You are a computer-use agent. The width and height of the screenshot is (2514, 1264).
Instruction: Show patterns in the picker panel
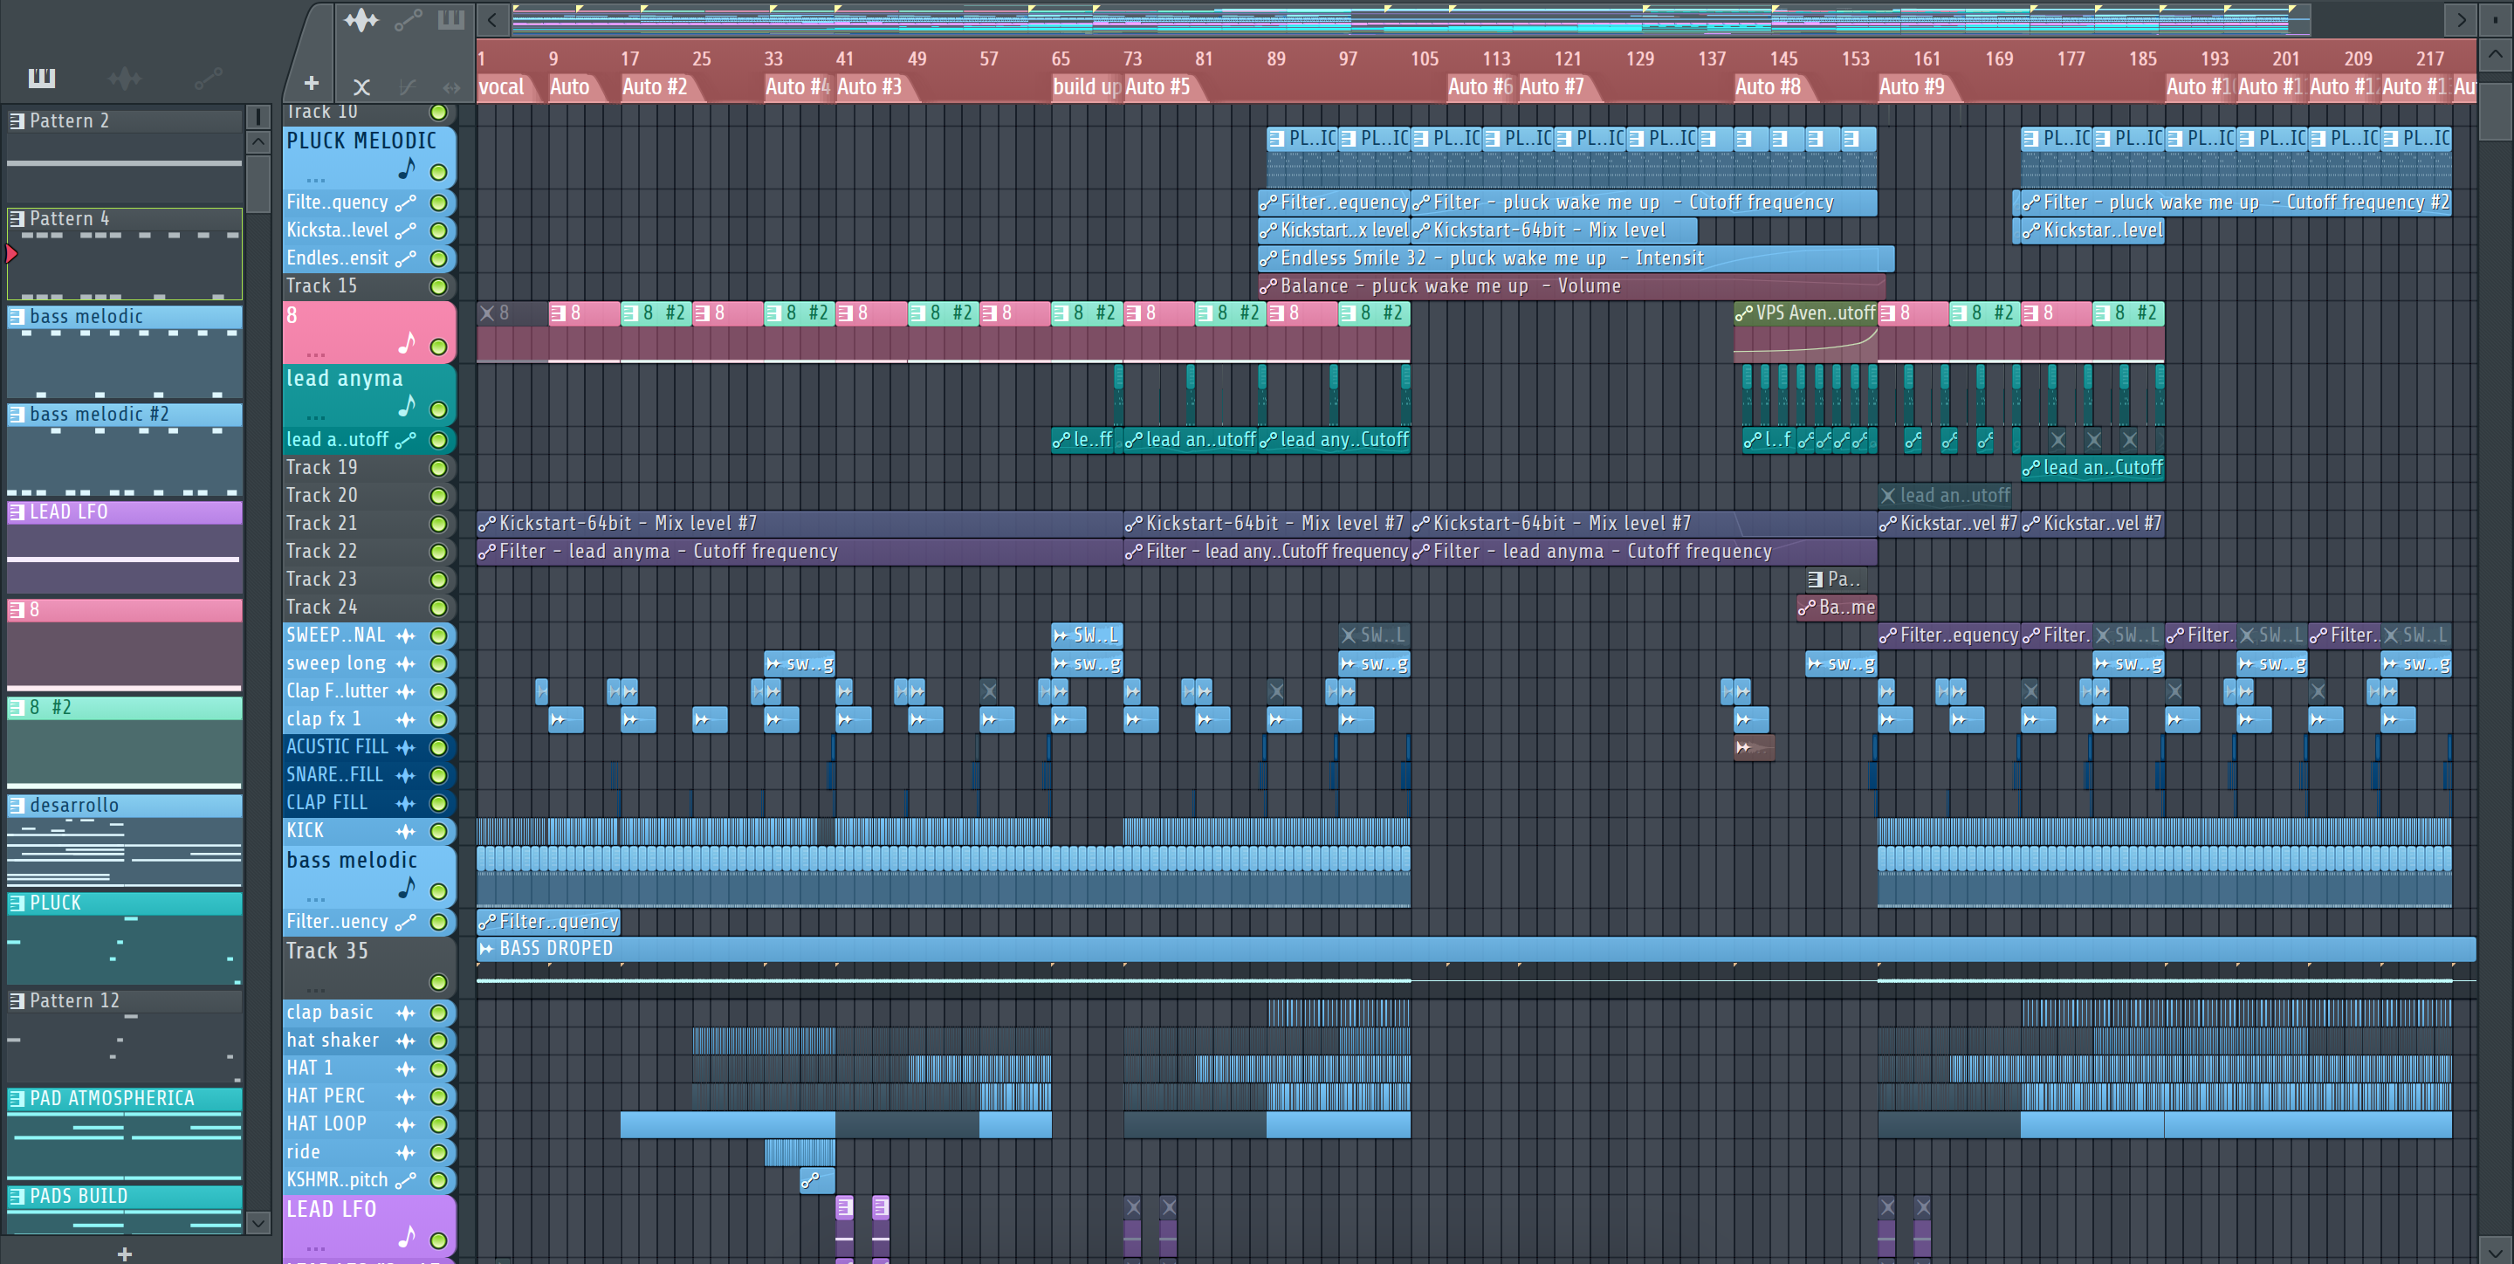click(x=42, y=78)
